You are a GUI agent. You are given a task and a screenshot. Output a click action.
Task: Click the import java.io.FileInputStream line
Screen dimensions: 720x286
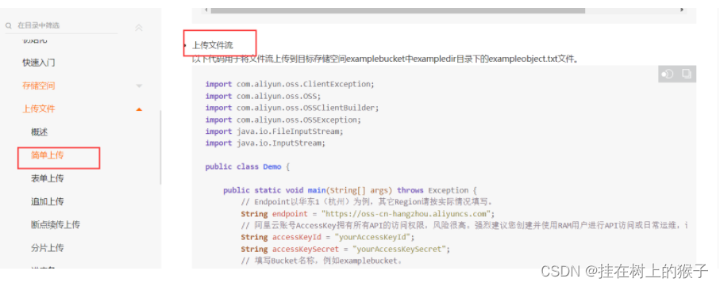point(274,132)
